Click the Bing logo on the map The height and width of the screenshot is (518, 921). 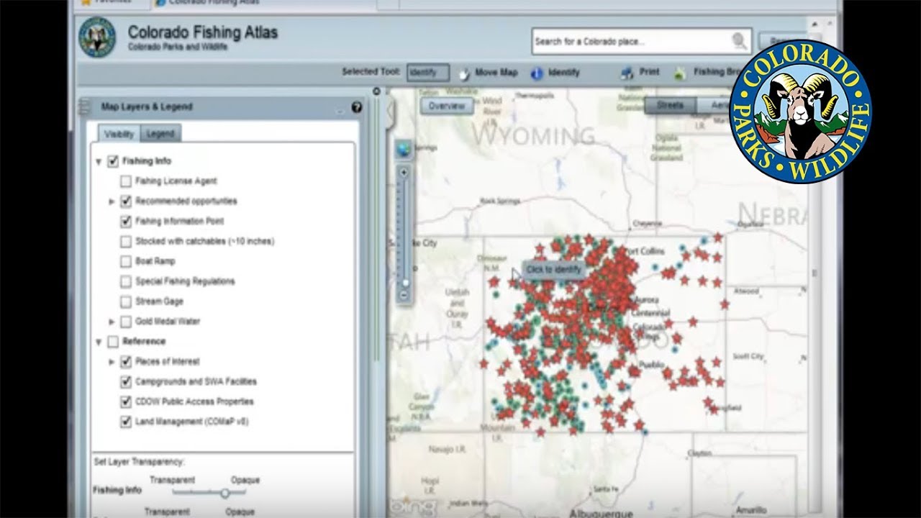tap(412, 506)
